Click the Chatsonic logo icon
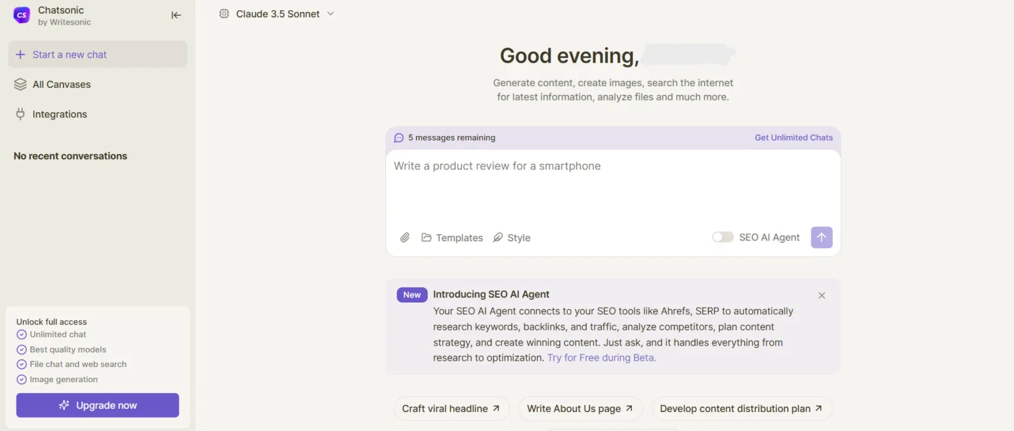The image size is (1014, 431). (x=22, y=15)
